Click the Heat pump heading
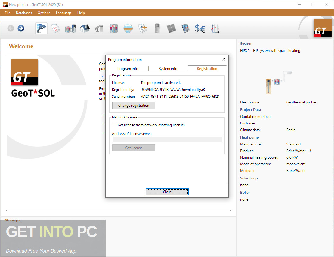This screenshot has width=334, height=257. tap(249, 137)
